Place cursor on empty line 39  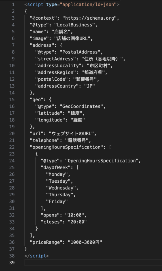(92, 263)
